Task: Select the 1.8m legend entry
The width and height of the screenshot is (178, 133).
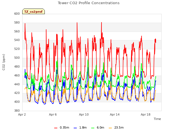Action: click(80, 127)
